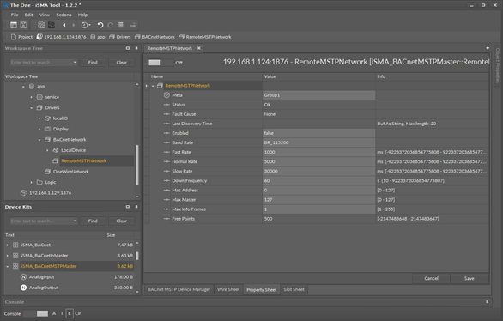Click the app breadcrumb item
The width and height of the screenshot is (503, 321).
click(98, 37)
